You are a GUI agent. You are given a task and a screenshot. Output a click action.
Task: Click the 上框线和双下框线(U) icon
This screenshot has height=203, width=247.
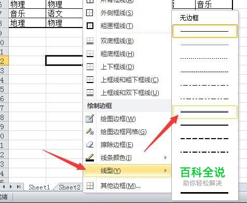tap(90, 93)
